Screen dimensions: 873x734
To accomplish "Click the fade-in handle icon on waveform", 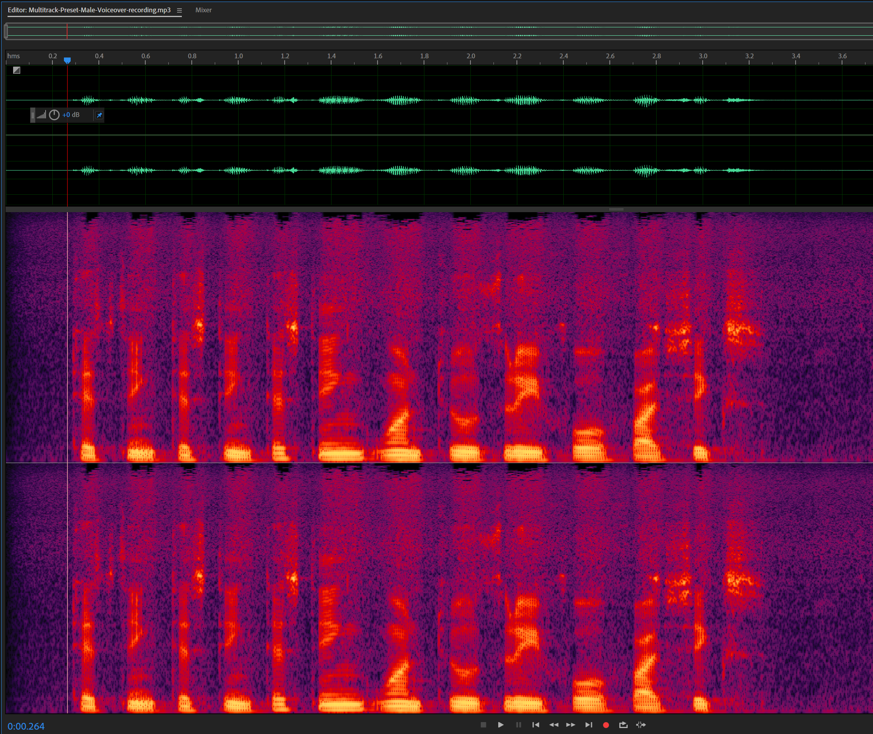I will [17, 70].
